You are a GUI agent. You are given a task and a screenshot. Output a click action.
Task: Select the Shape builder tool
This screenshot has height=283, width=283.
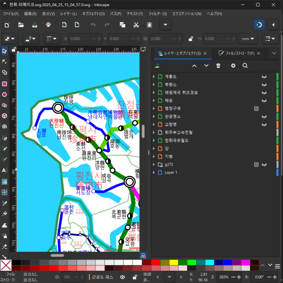pos(4,72)
